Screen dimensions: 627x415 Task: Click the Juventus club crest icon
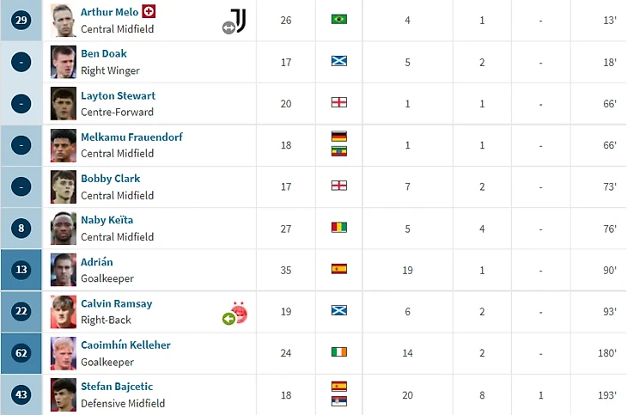pos(240,21)
